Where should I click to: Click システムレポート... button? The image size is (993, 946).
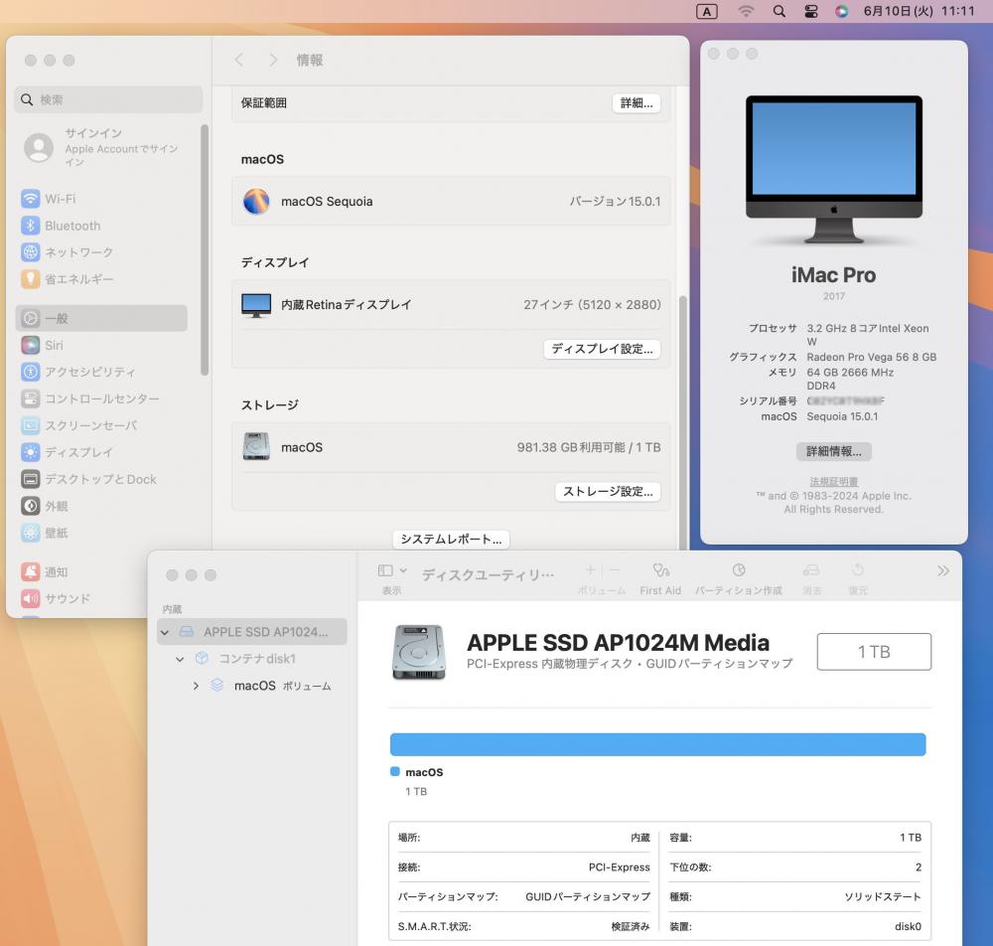pos(451,540)
